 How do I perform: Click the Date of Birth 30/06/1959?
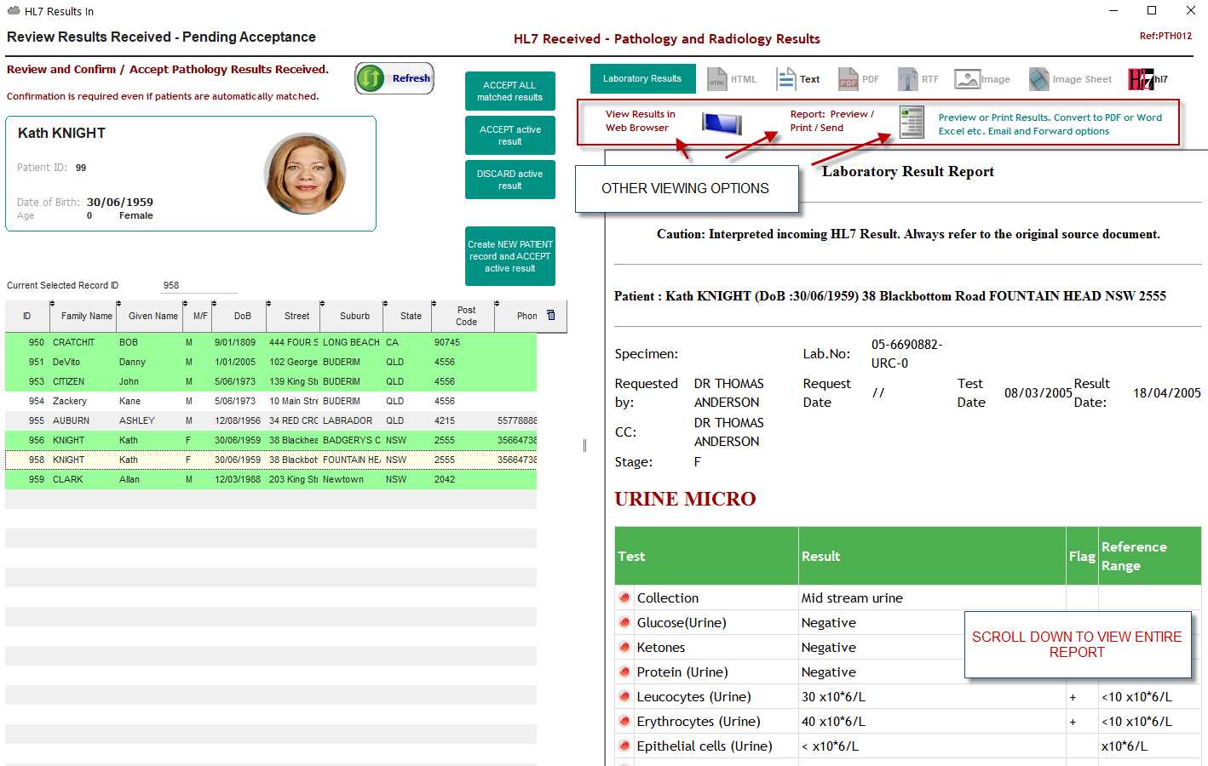[120, 202]
